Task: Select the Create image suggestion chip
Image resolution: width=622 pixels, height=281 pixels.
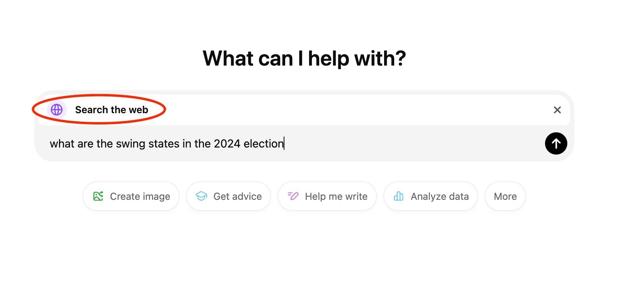Action: (131, 196)
